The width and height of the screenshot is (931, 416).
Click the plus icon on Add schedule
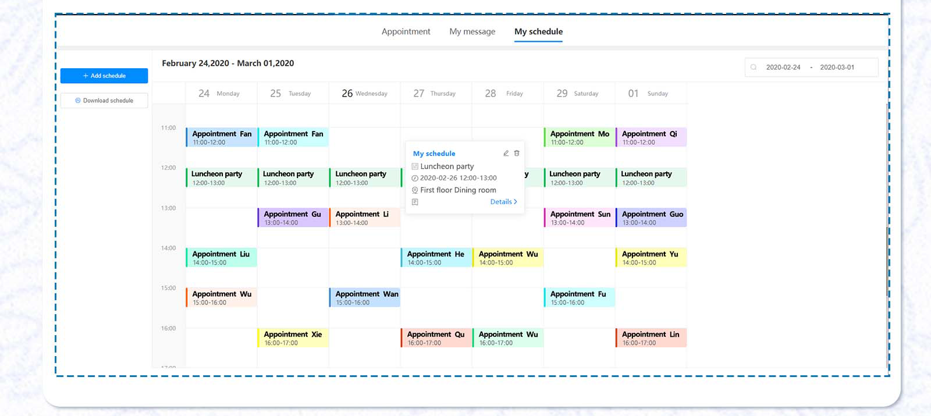point(86,76)
